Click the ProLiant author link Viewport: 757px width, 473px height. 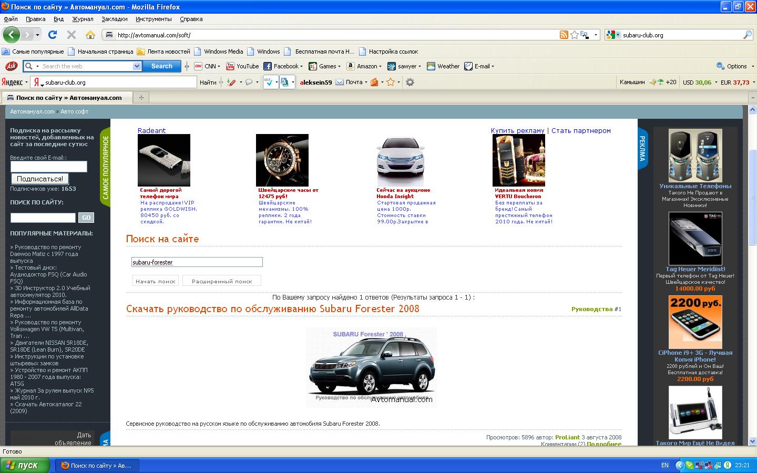click(567, 437)
